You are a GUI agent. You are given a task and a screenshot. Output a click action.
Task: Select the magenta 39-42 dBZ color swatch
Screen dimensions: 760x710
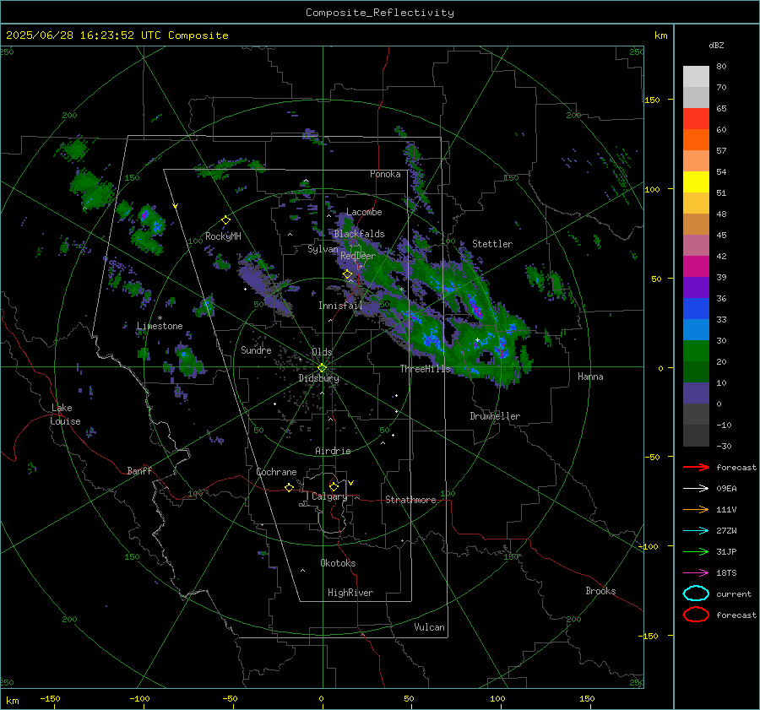pos(696,266)
